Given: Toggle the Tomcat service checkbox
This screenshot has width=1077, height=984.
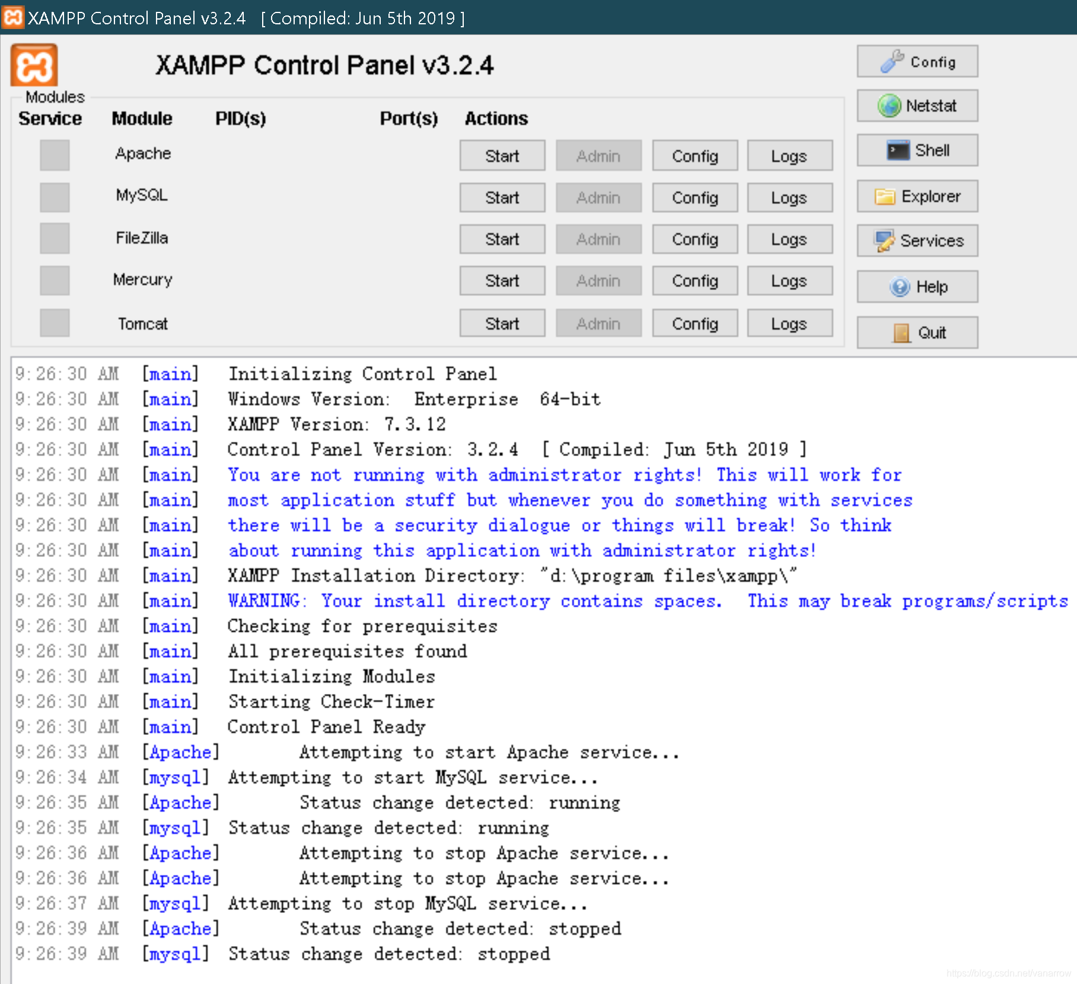Looking at the screenshot, I should coord(55,323).
